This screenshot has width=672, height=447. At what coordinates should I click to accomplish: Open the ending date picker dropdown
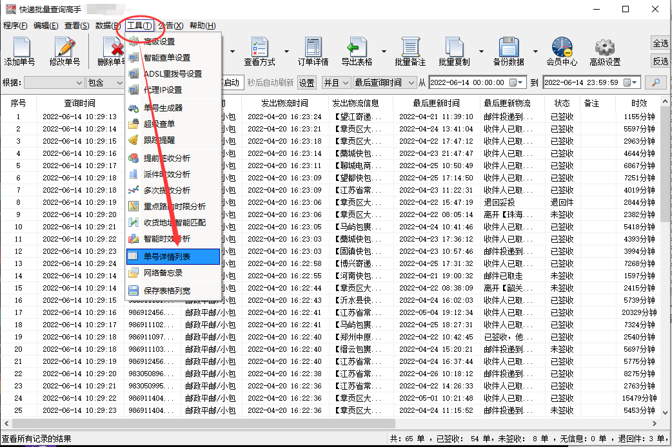click(635, 82)
